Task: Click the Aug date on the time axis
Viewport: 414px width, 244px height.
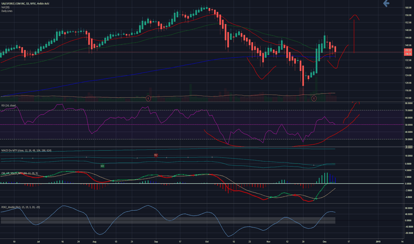Action: tap(95, 242)
